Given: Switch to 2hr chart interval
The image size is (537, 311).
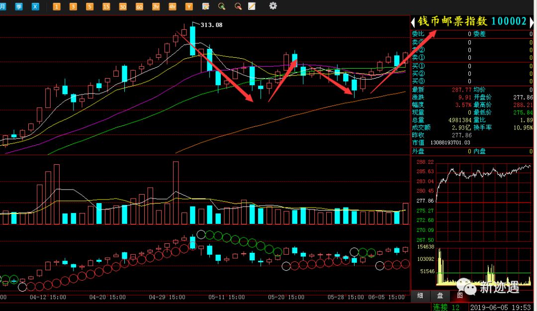Looking at the screenshot, I should pos(156,6).
